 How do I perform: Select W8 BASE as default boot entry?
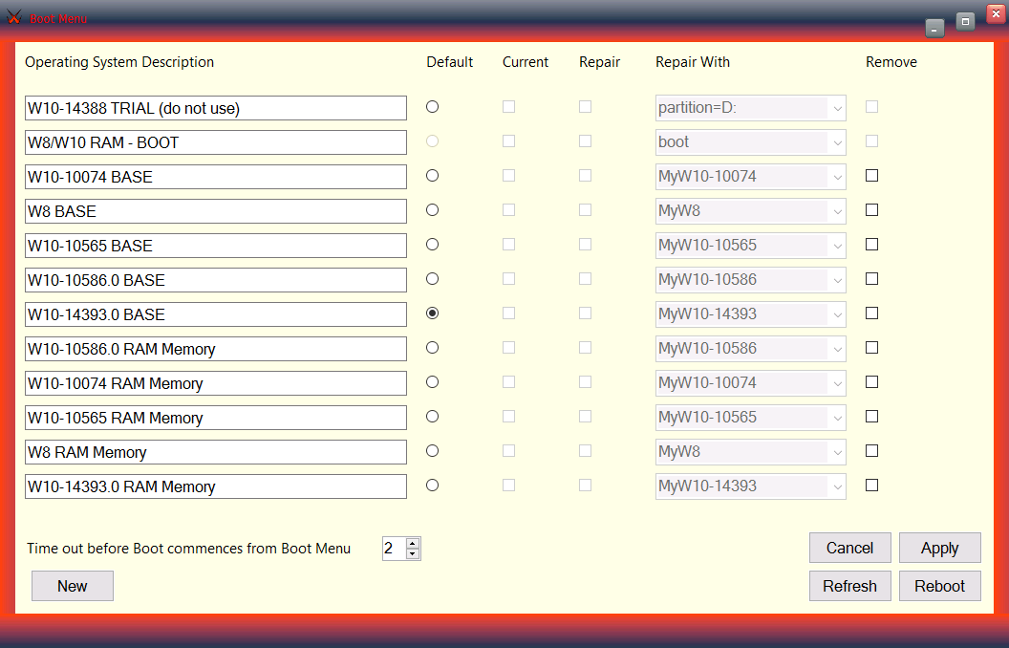pyautogui.click(x=433, y=209)
